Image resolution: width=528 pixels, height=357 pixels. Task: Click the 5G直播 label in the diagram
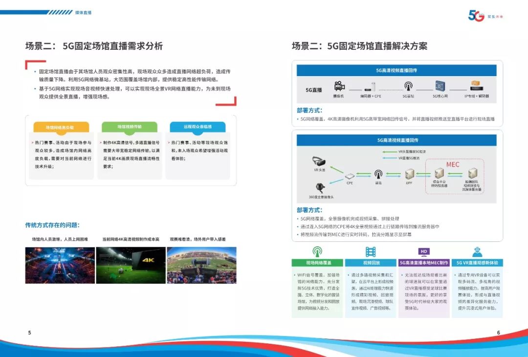click(313, 90)
